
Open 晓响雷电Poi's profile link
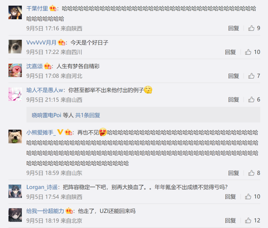[x=46, y=115]
